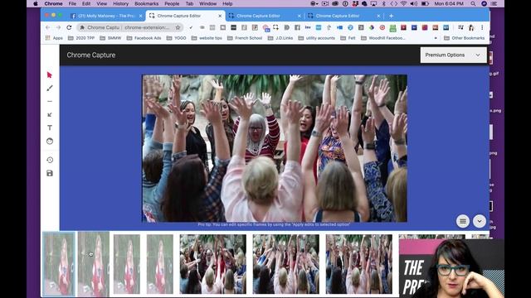The image size is (531, 298).
Task: Open the Facebook Ads bookmark folder
Action: click(x=144, y=38)
